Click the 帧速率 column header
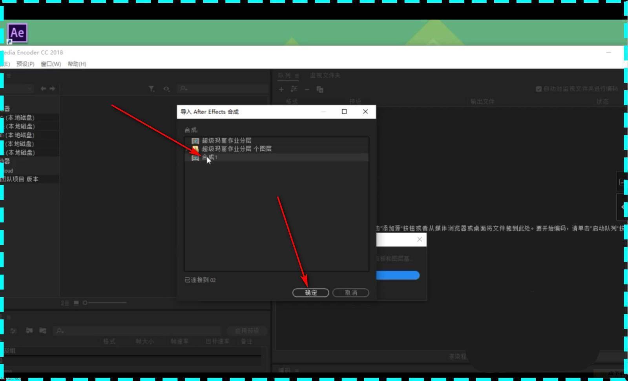 point(179,341)
